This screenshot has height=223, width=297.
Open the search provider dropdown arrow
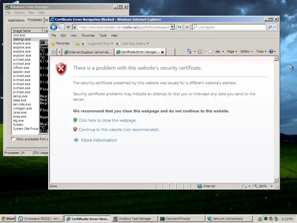click(x=275, y=27)
